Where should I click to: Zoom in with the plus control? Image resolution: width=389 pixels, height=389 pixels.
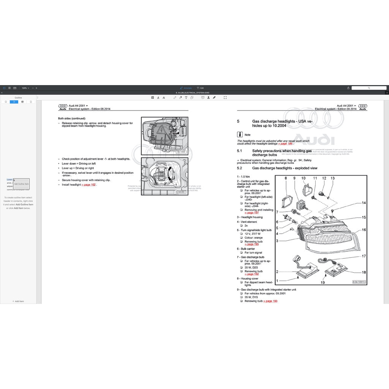pos(36,88)
